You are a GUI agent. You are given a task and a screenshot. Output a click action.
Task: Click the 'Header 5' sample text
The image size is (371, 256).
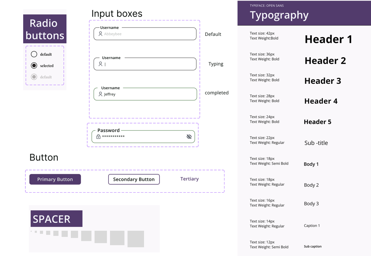coord(318,122)
